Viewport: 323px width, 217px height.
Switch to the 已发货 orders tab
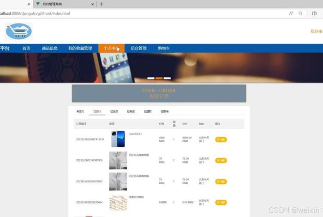click(114, 111)
